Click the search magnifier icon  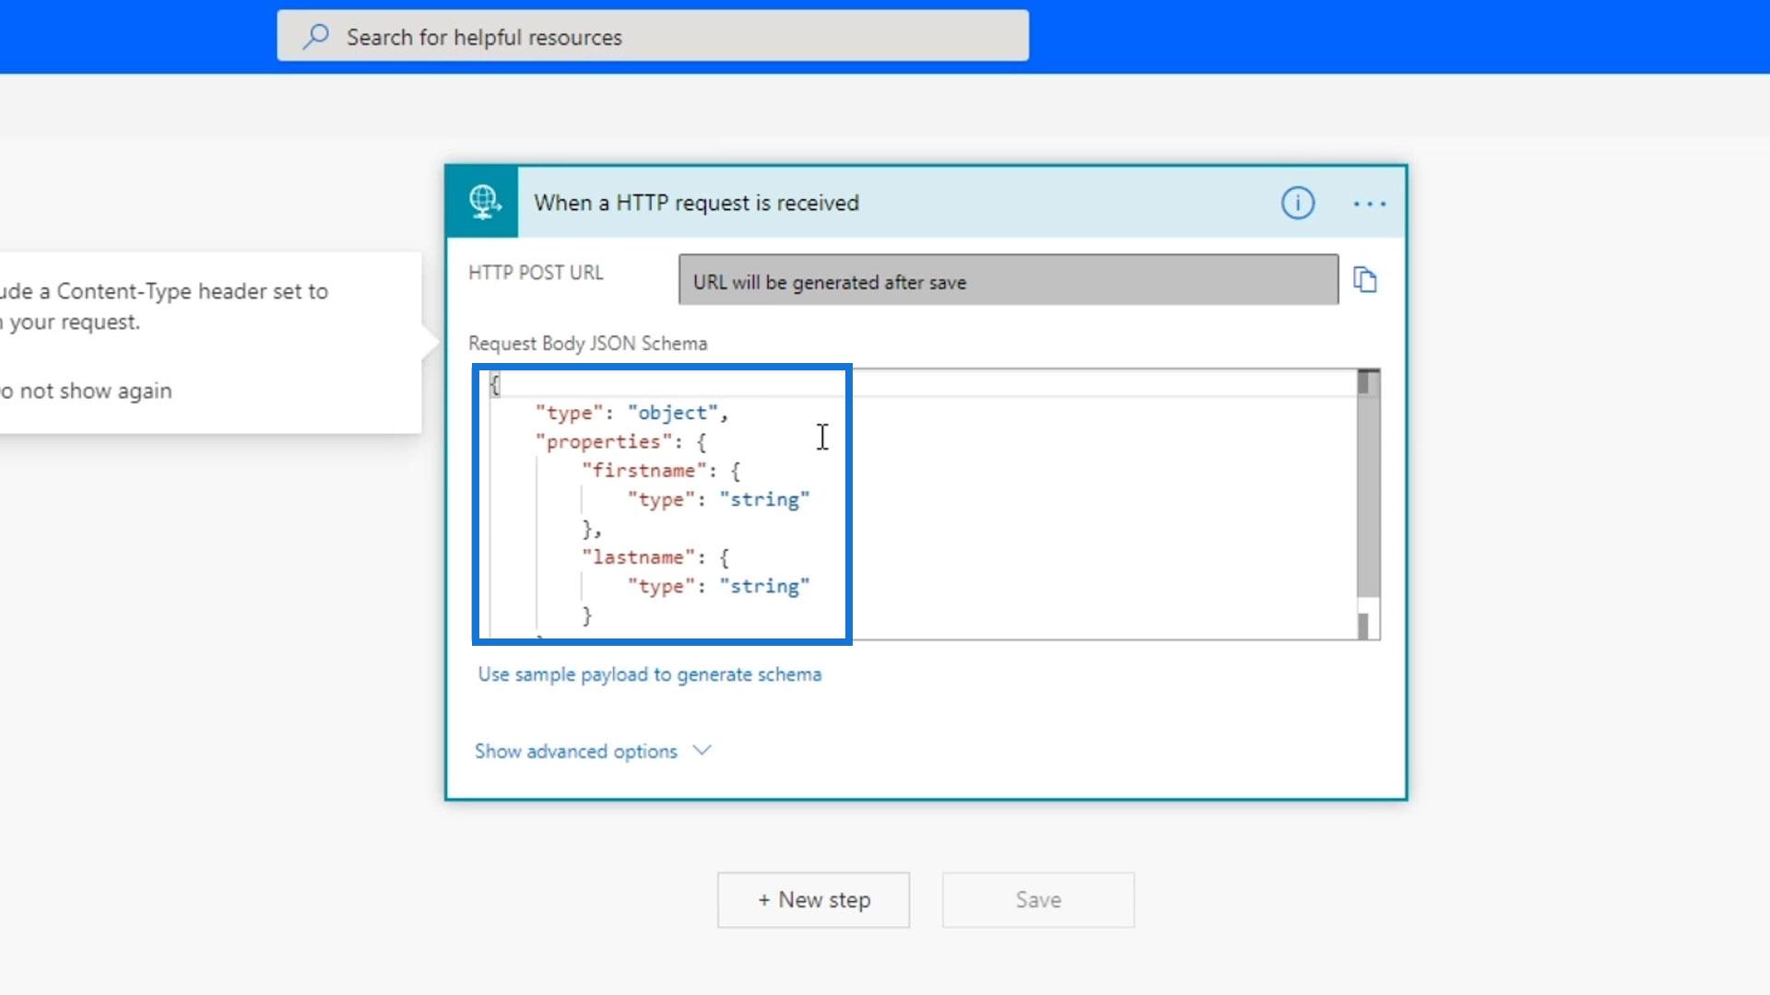tap(315, 37)
